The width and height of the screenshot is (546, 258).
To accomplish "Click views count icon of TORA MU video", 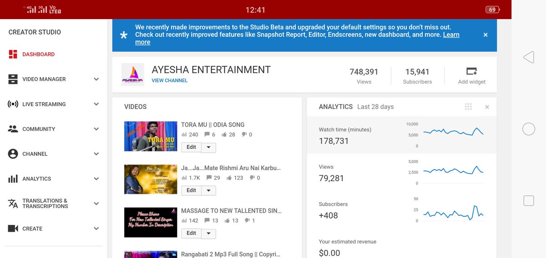I will pos(184,134).
